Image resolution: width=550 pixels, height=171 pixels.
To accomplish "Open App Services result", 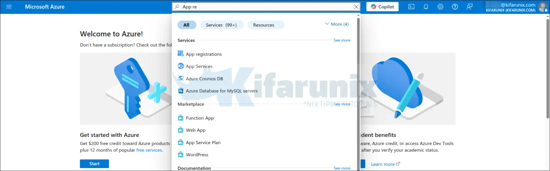I will point(199,66).
